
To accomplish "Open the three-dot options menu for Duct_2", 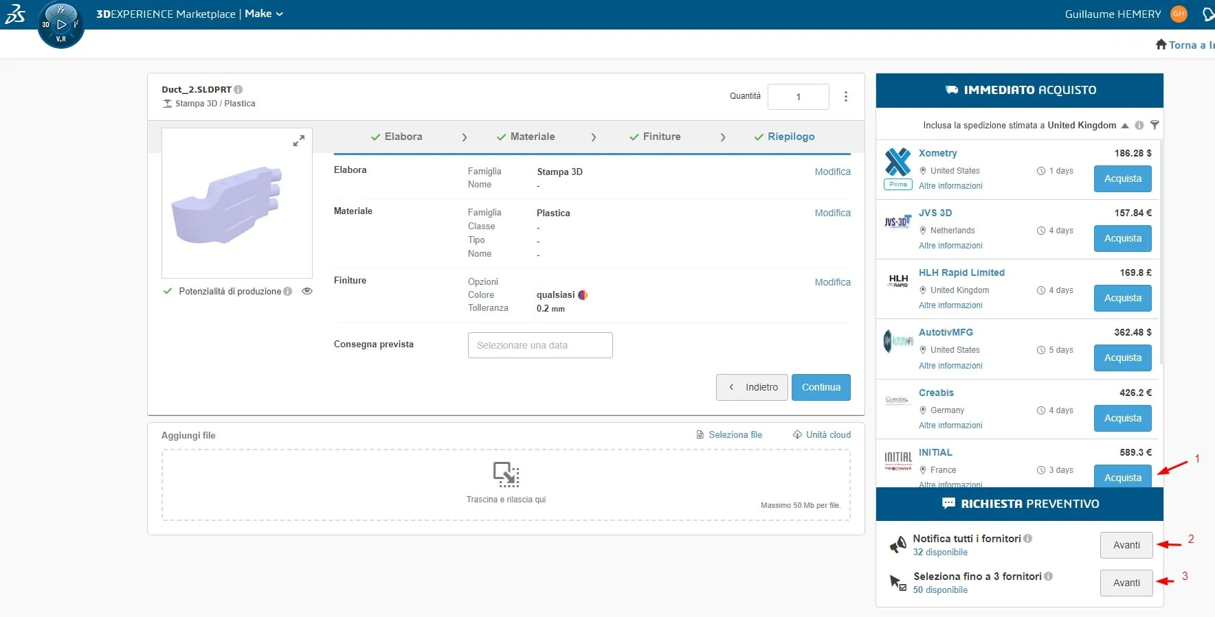I will (845, 97).
